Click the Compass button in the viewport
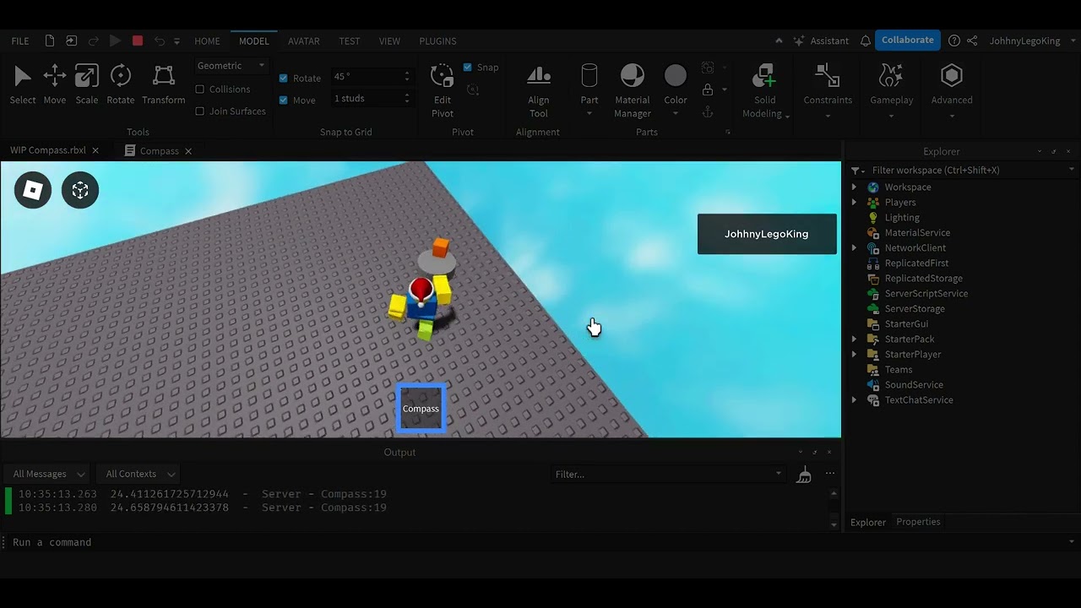Image resolution: width=1081 pixels, height=608 pixels. [x=421, y=408]
